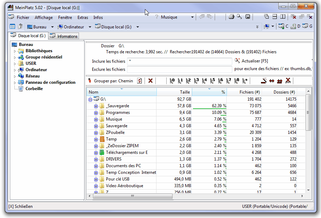Click the wand column auto-fit icon
Viewport: 321px width, 218px height.
(x=264, y=81)
